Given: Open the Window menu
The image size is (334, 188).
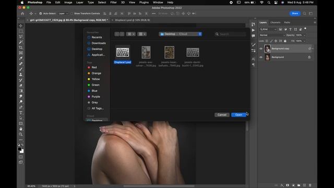Looking at the screenshot, I should [x=158, y=3].
